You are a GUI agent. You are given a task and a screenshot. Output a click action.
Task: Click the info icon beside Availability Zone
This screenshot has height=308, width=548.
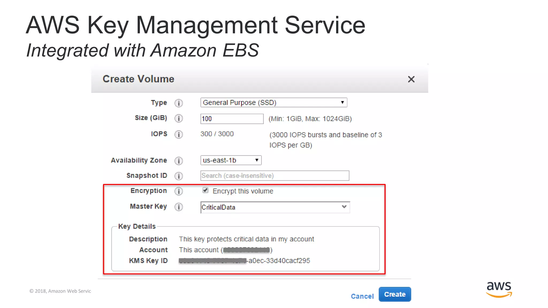178,161
